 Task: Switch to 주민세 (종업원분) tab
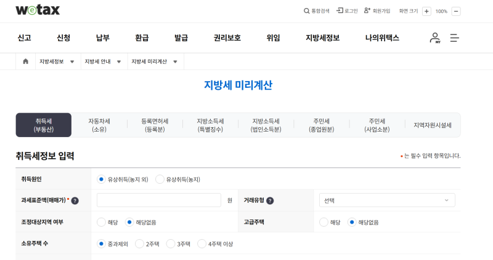point(321,125)
